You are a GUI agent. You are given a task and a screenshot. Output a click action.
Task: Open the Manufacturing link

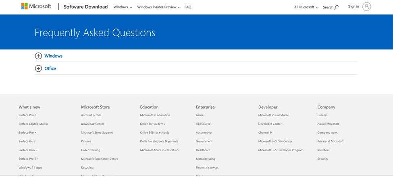(206, 159)
